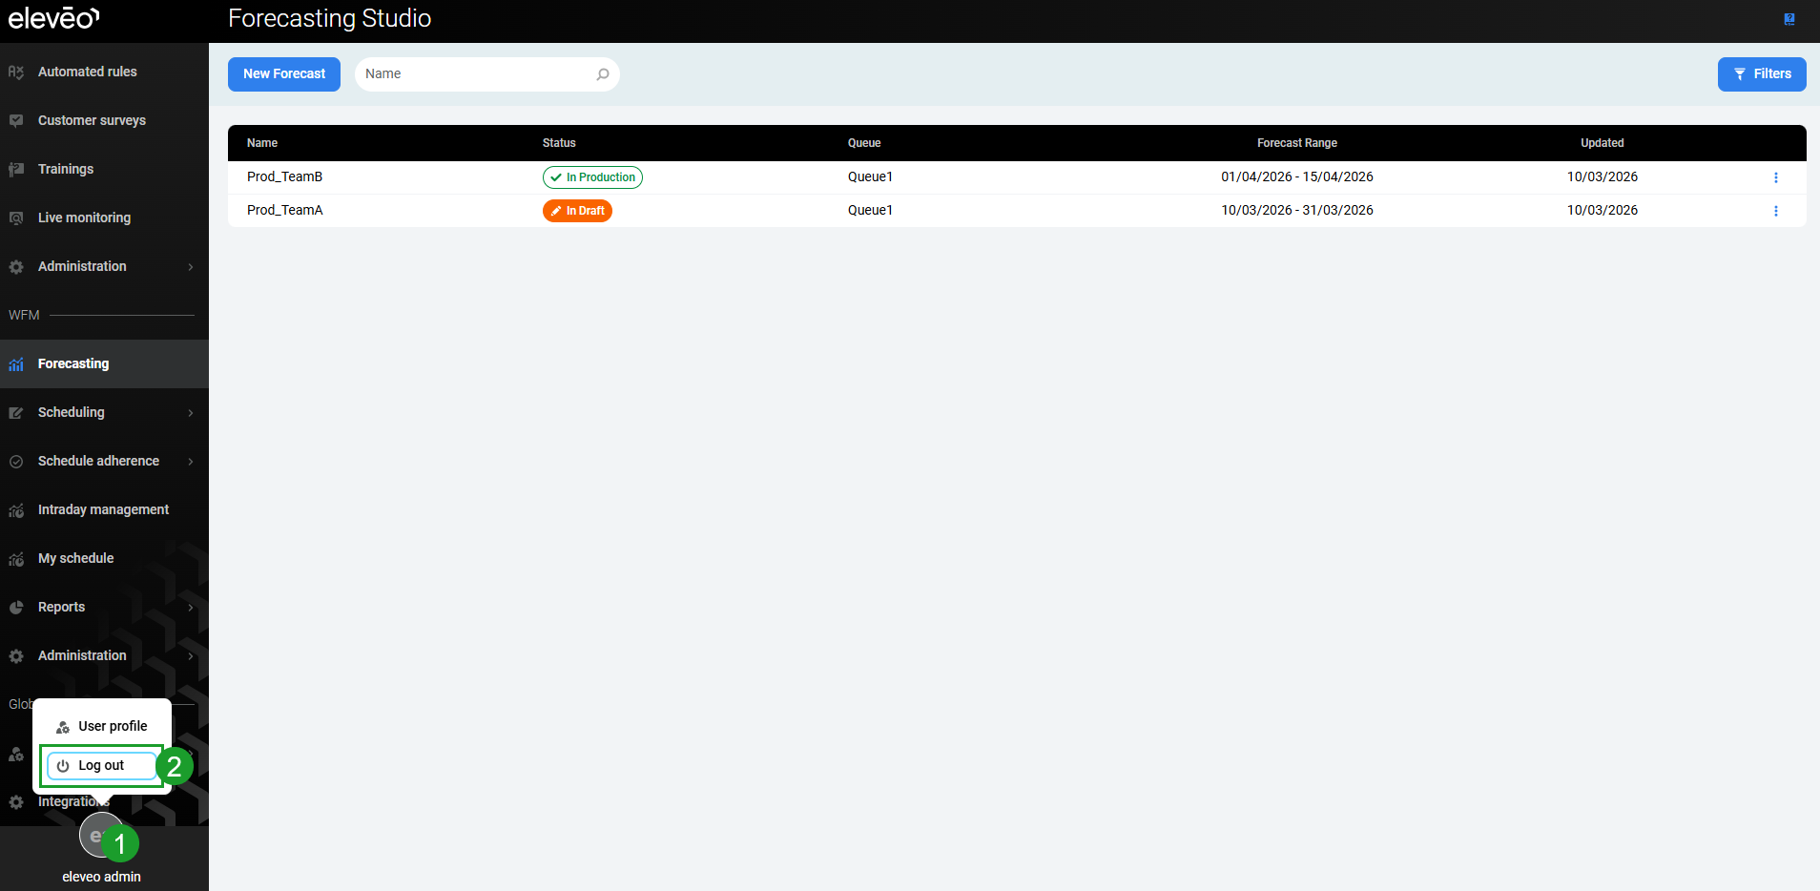The image size is (1820, 891).
Task: Click the eleveo admin avatar icon
Action: point(97,836)
